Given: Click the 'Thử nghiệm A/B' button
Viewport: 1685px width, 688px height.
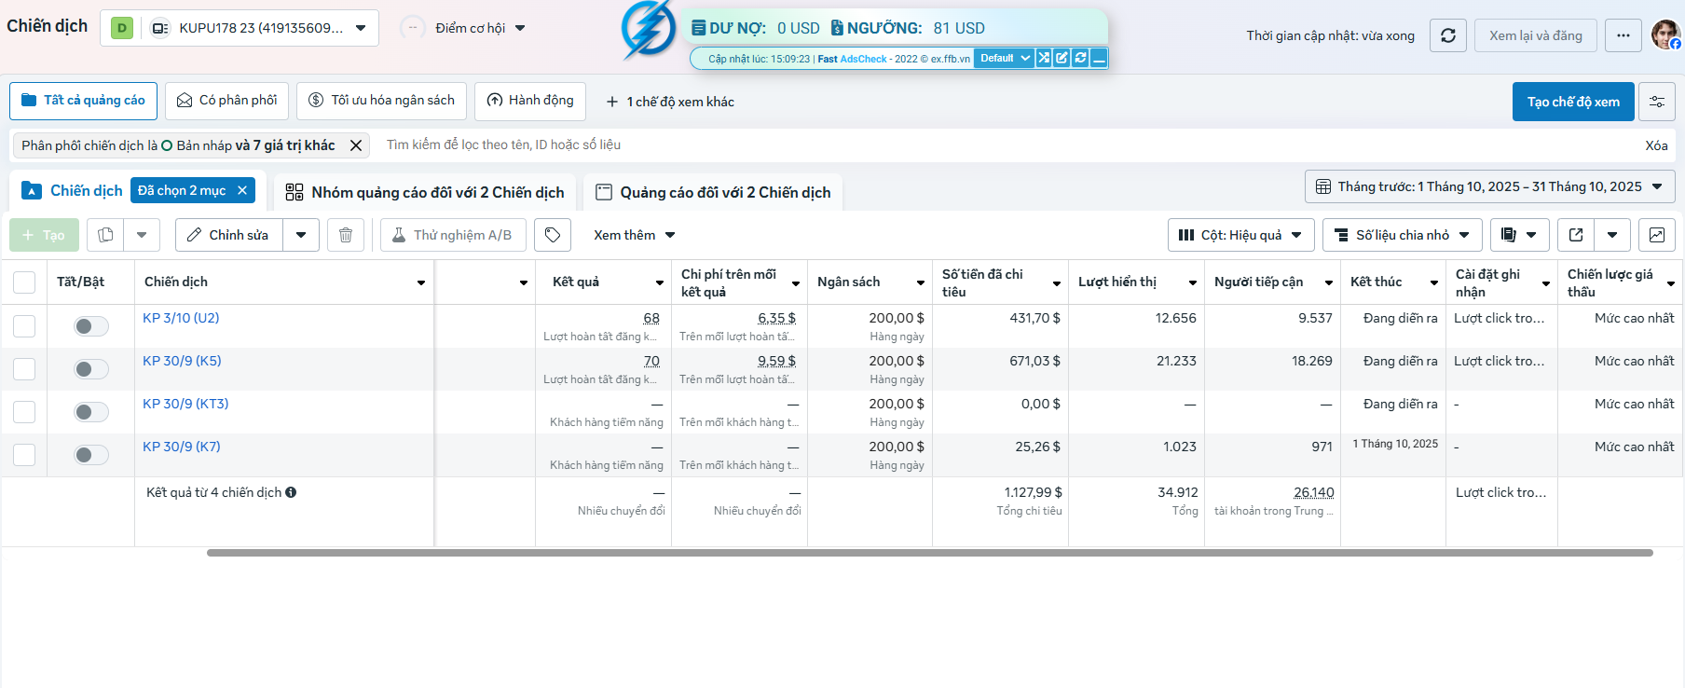Looking at the screenshot, I should click(x=453, y=235).
